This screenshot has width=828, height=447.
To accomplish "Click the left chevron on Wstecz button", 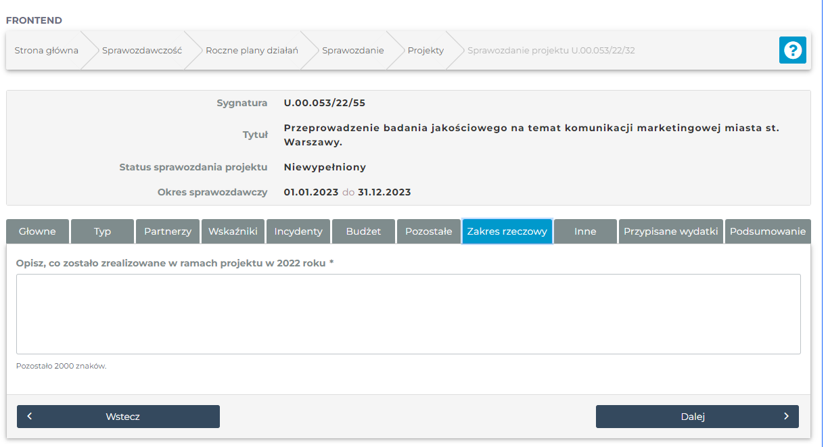I will (x=30, y=417).
